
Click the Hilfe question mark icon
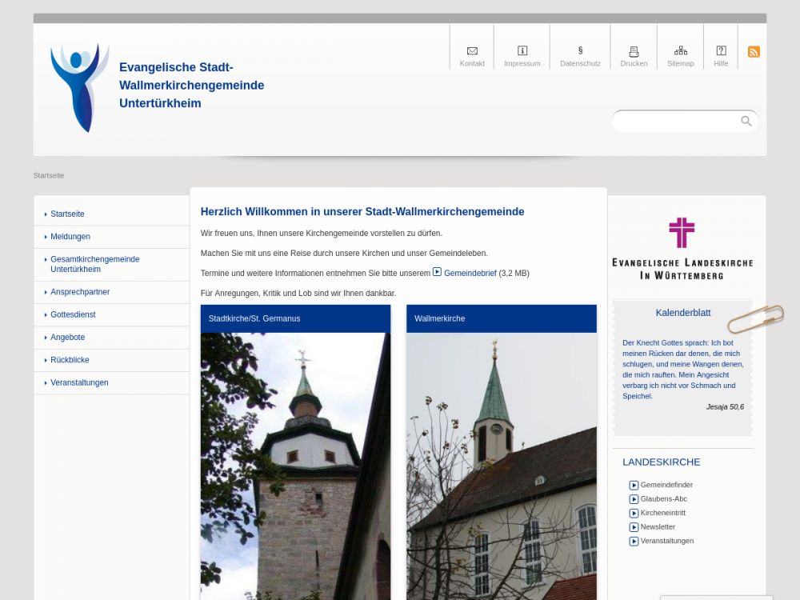721,51
